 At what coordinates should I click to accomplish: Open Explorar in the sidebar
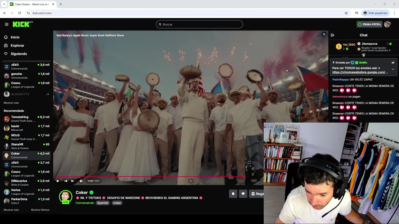pos(17,45)
